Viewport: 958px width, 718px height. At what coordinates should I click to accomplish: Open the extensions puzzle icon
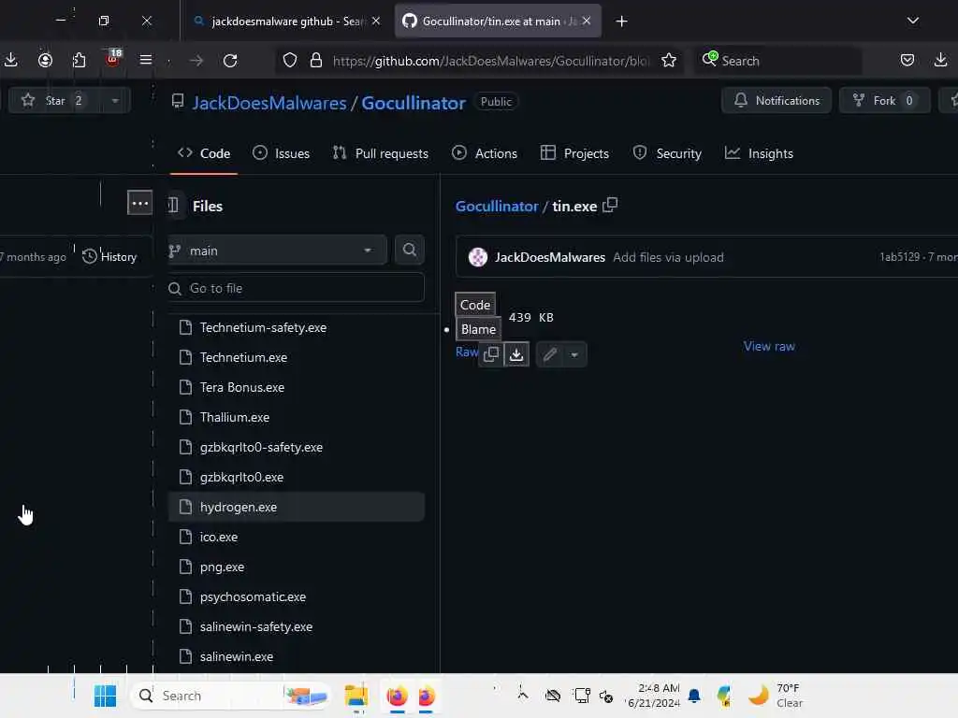pyautogui.click(x=79, y=60)
